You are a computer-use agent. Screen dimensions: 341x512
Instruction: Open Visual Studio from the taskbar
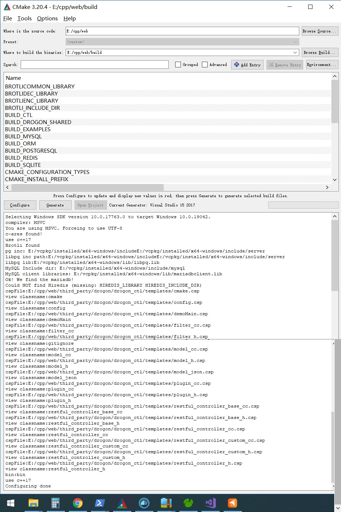tap(210, 503)
